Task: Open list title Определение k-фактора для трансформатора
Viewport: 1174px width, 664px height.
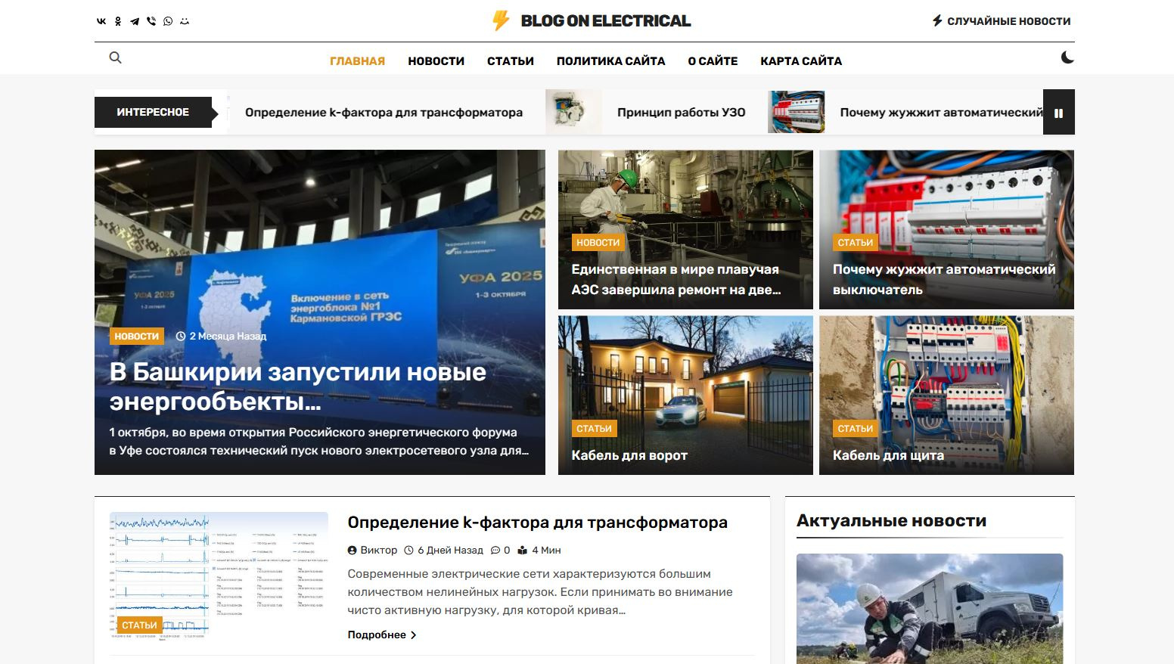Action: (x=537, y=523)
